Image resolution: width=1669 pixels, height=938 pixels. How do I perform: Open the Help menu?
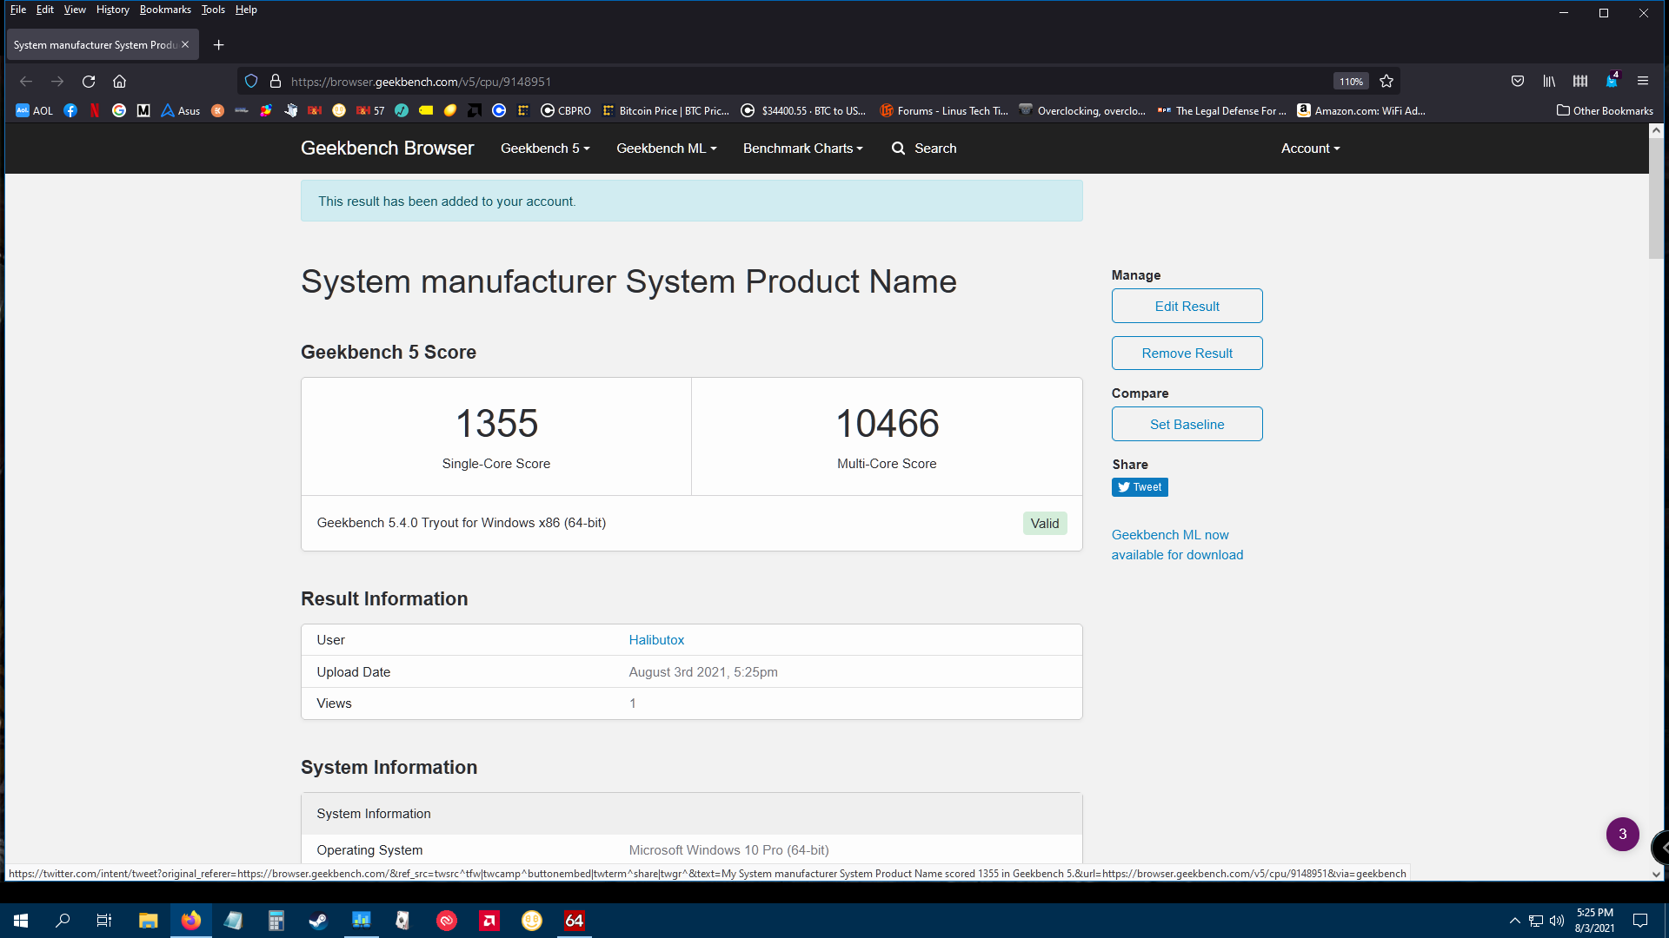(x=246, y=10)
